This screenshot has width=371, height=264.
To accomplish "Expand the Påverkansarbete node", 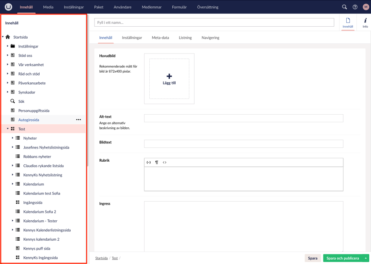I will pos(8,83).
